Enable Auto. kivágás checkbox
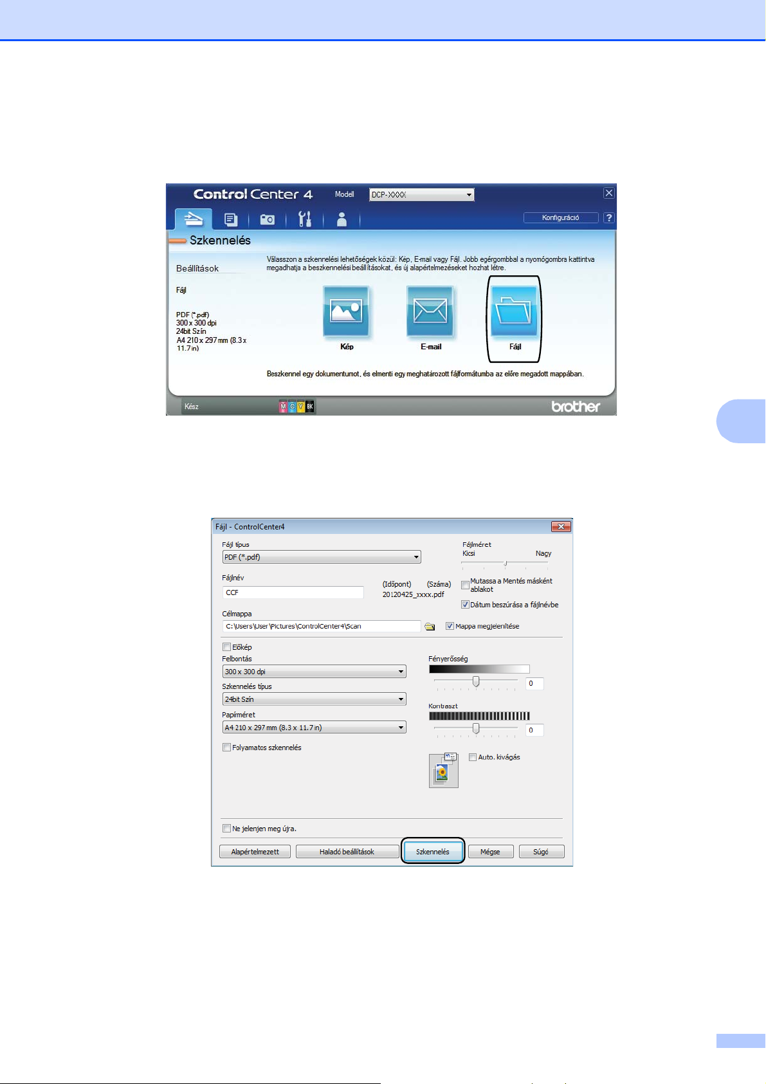 pyautogui.click(x=473, y=757)
